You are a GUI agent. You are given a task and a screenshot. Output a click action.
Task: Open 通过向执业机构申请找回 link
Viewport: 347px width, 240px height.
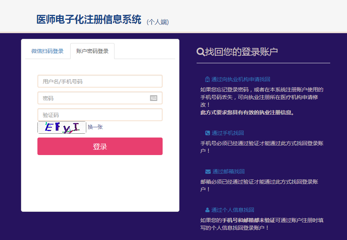pos(240,79)
